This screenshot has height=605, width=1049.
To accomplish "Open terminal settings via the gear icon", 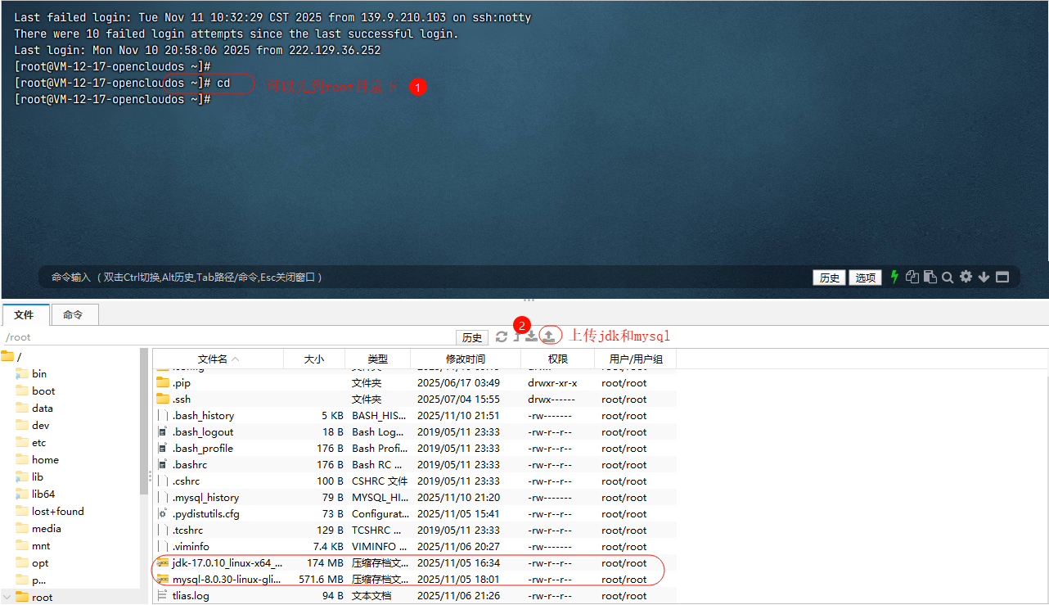I will click(x=966, y=278).
